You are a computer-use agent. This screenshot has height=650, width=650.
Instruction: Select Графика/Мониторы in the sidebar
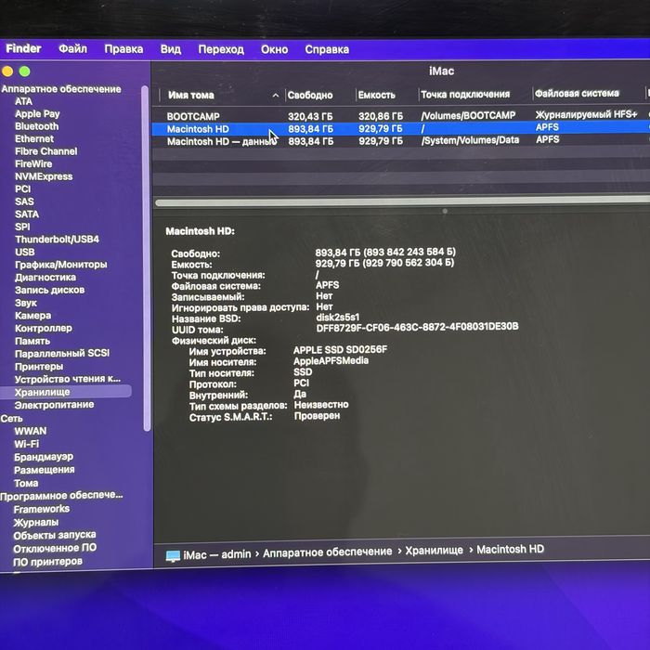tap(61, 265)
